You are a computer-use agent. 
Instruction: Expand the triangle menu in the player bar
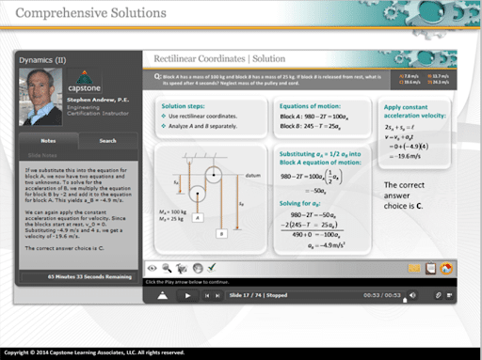pyautogui.click(x=162, y=295)
